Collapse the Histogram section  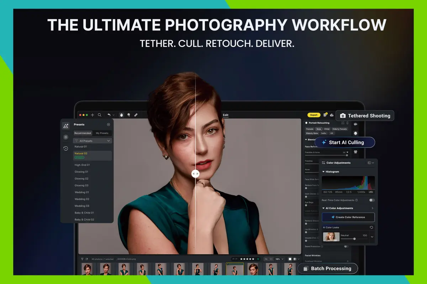323,172
